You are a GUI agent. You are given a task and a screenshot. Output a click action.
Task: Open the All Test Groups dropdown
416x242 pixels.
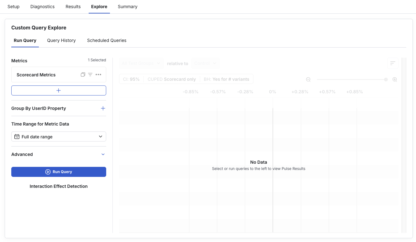click(141, 63)
